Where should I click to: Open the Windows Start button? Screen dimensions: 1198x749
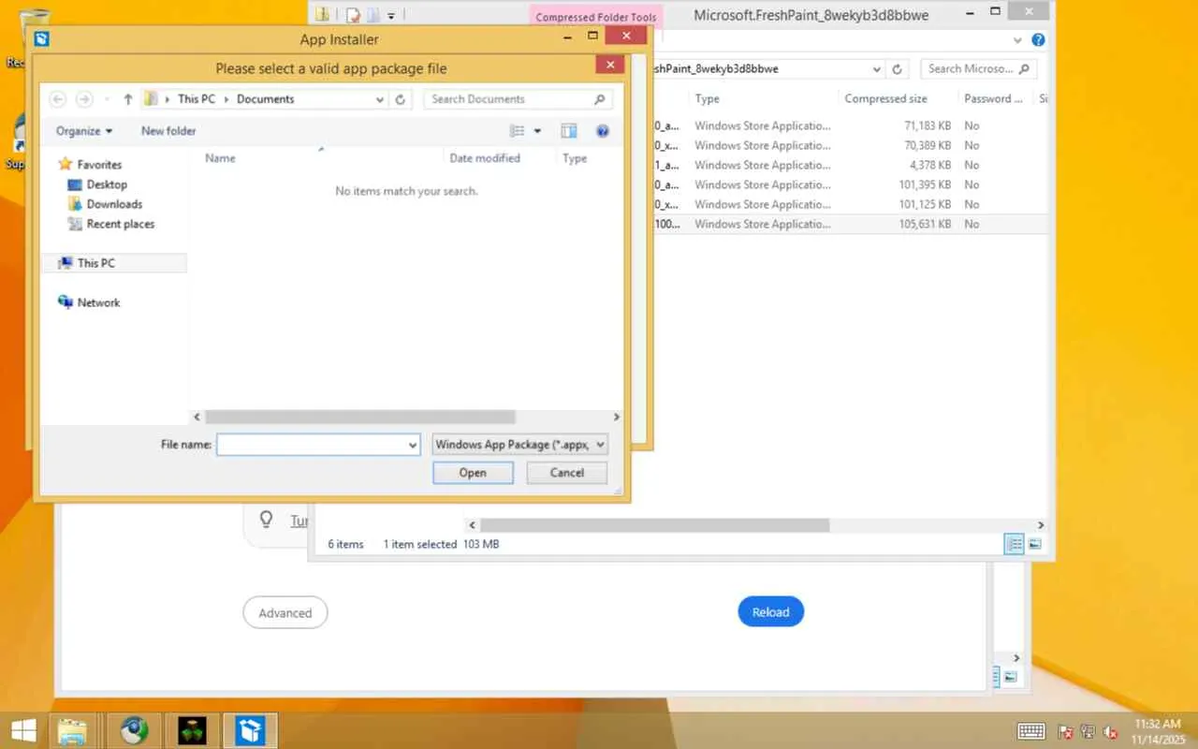point(23,730)
